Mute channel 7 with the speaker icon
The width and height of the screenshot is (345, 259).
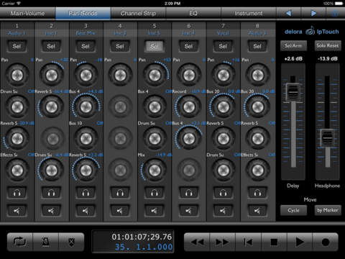pyautogui.click(x=223, y=211)
